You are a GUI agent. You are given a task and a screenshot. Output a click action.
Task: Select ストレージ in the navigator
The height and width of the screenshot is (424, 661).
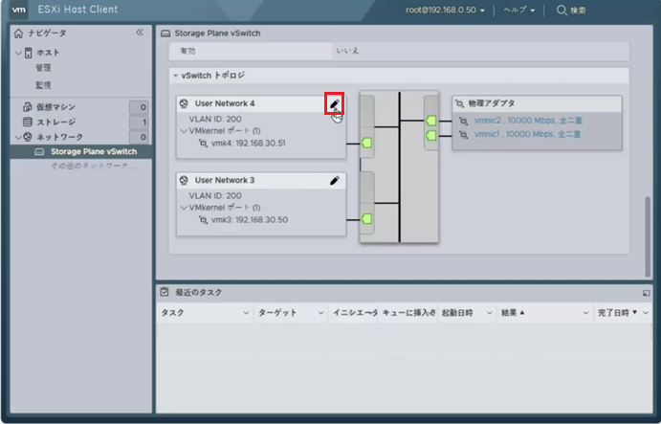[55, 122]
